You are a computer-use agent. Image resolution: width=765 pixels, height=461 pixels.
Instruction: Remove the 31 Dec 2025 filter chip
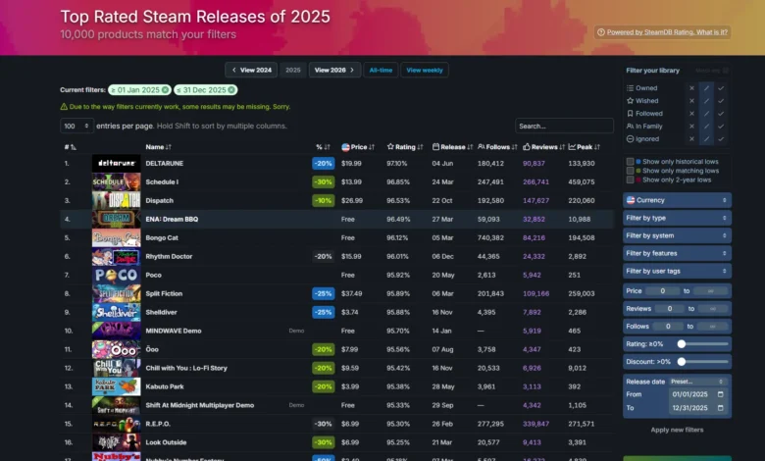click(231, 90)
